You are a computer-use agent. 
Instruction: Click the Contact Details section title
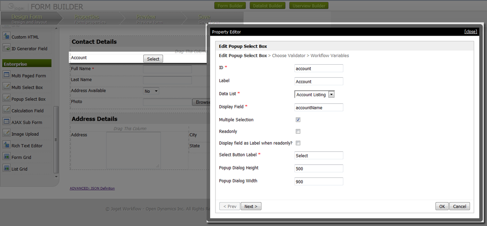(94, 42)
